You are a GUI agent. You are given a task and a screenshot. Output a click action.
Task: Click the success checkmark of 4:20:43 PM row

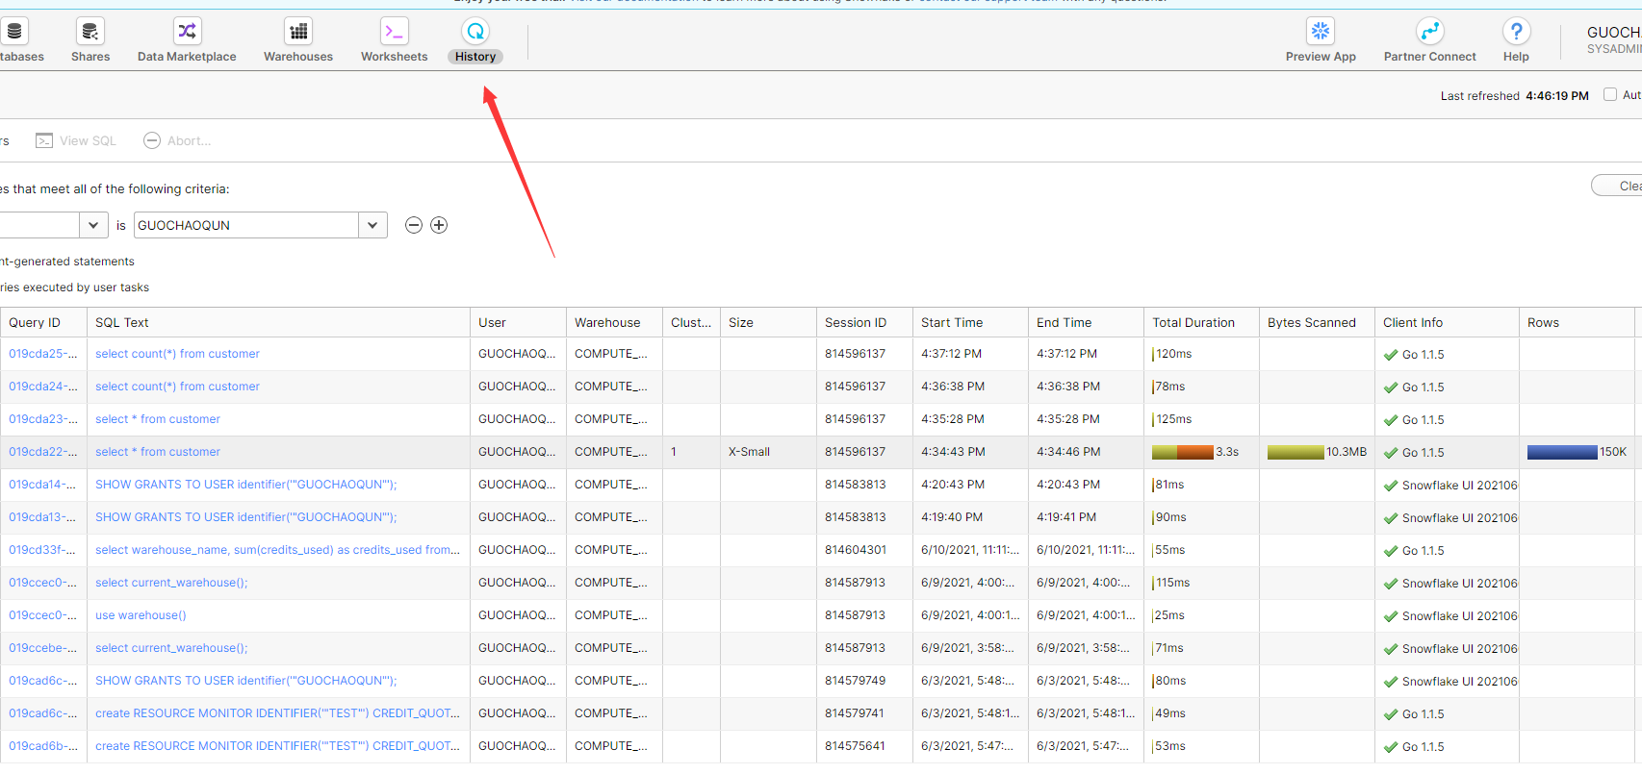tap(1391, 486)
